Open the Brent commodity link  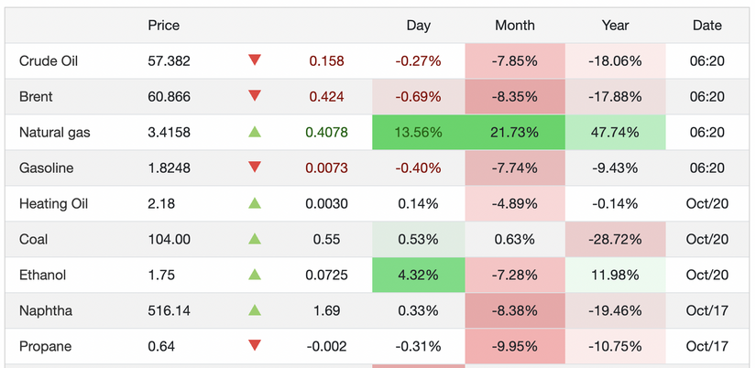point(36,97)
